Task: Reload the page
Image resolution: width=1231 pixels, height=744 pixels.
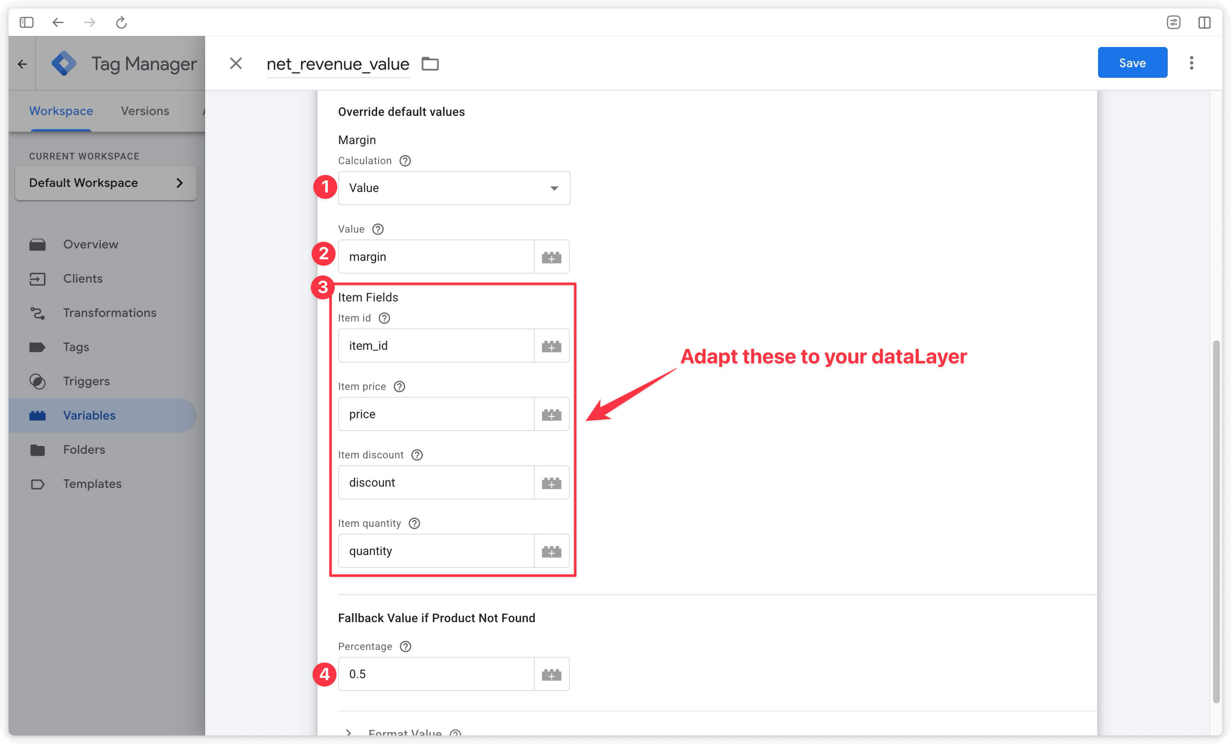Action: [x=121, y=23]
